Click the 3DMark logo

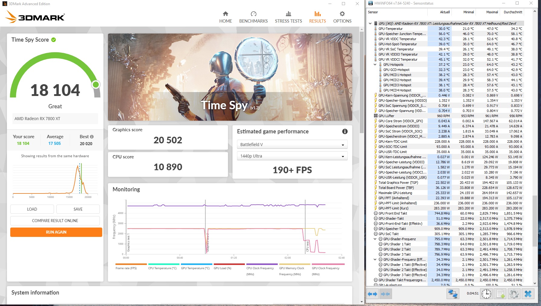pos(35,17)
